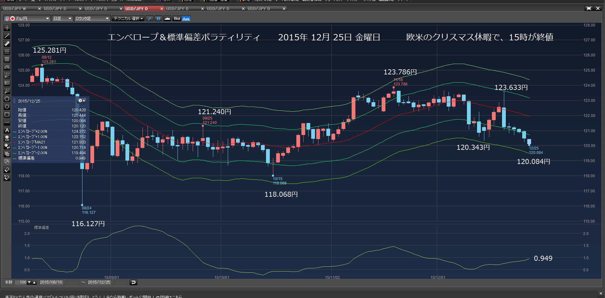Click the エンベロープ＆標準偏差ボラティリティ title text
Screen dimensions: 605x298
coord(184,37)
